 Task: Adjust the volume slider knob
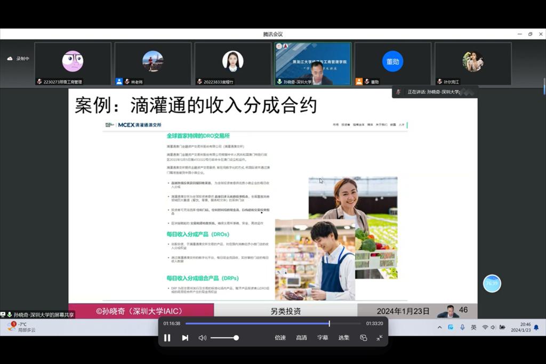(236, 338)
